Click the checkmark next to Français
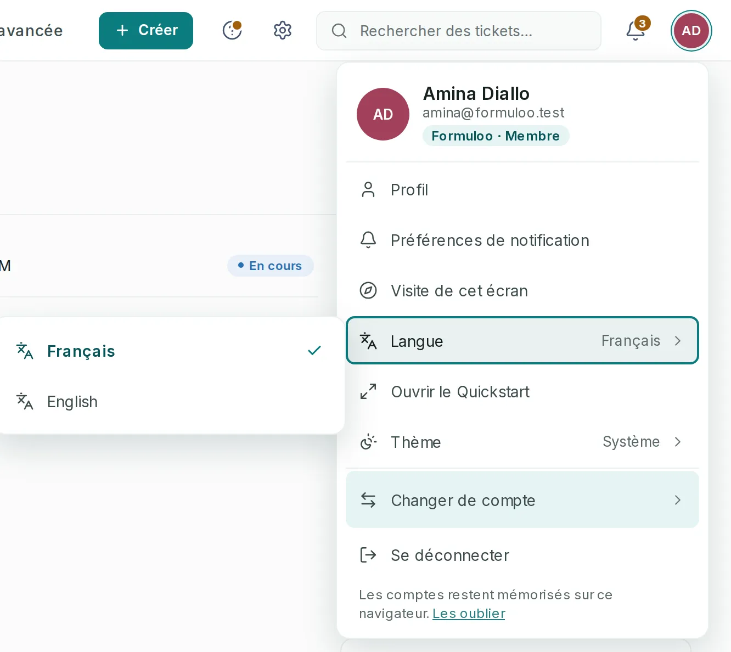Screen dimensions: 731x652 tap(314, 350)
